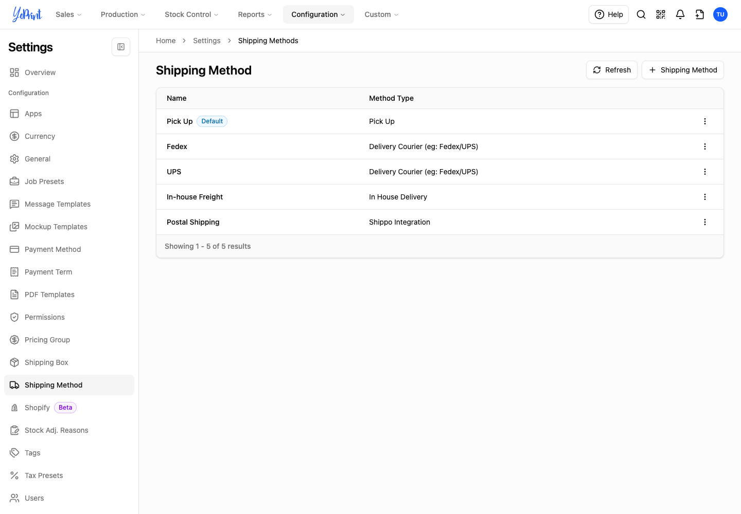This screenshot has width=741, height=514.
Task: Expand the Stock Control menu
Action: click(x=191, y=14)
